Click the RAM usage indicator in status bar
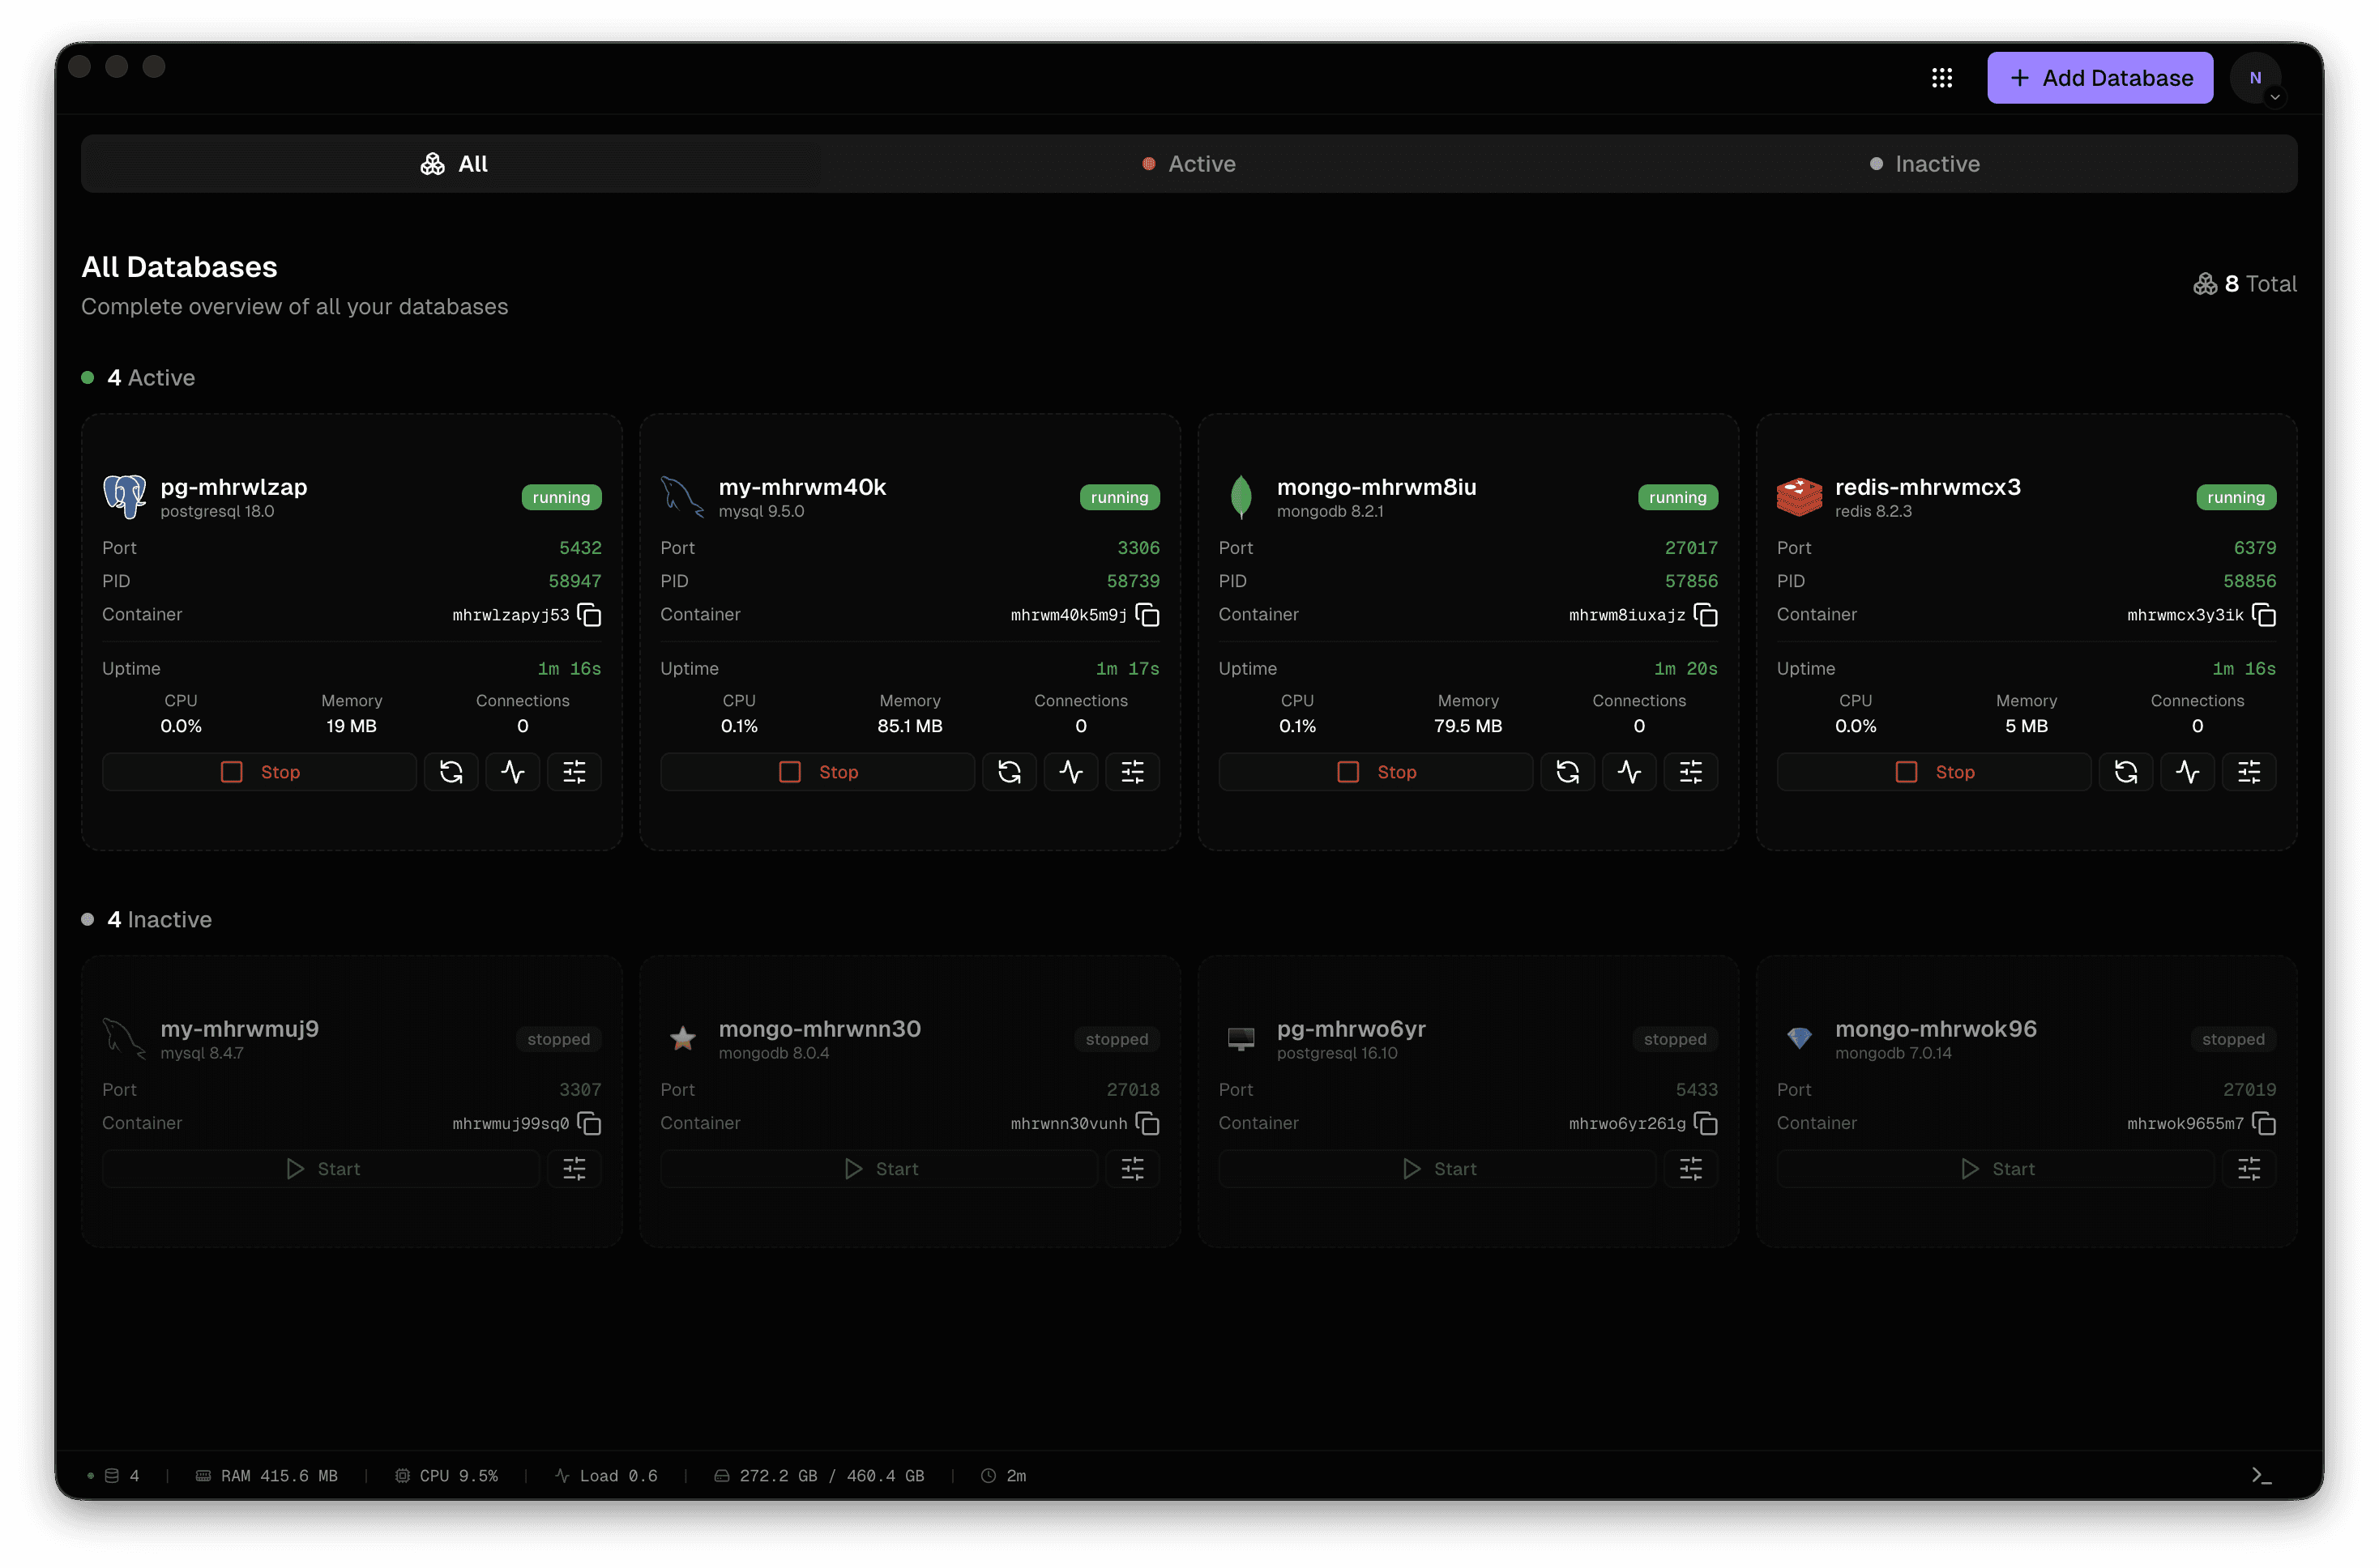 coord(267,1475)
